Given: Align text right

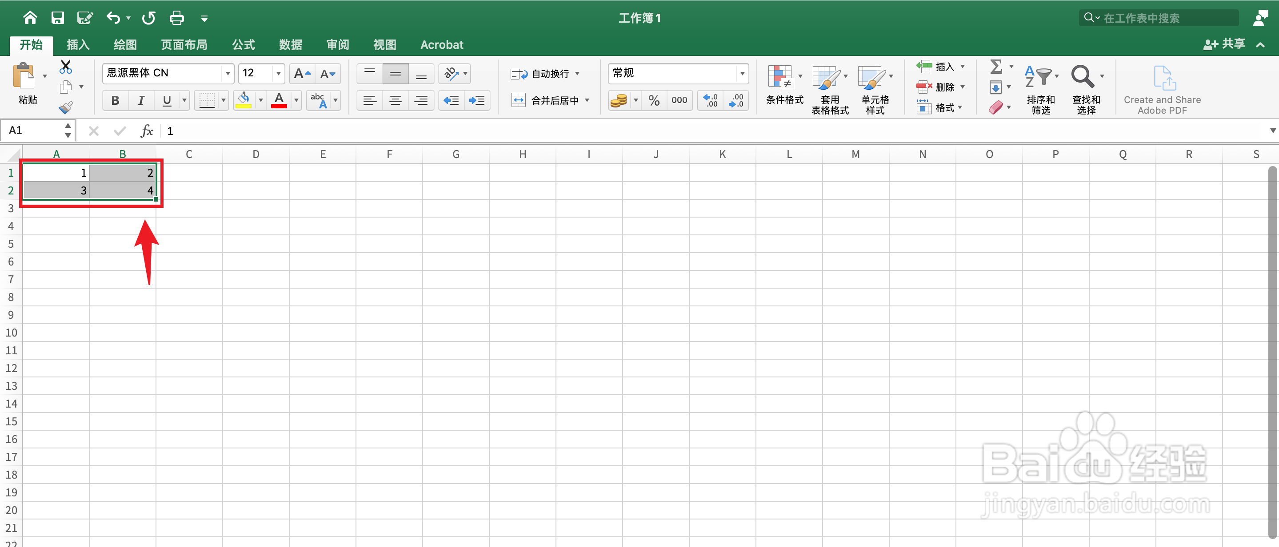Looking at the screenshot, I should coord(422,101).
